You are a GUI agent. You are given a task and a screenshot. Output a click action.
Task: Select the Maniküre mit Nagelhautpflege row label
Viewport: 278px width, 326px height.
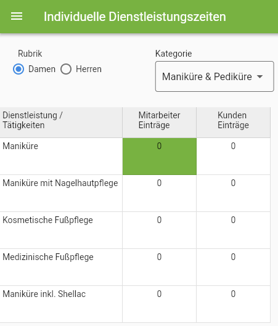(60, 183)
